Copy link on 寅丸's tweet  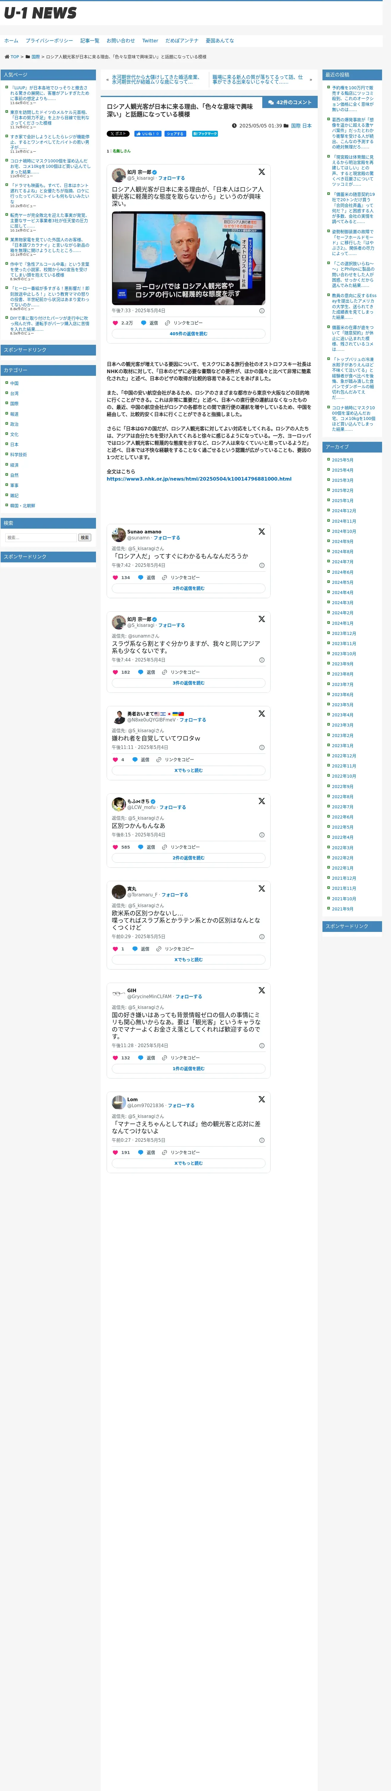pos(175,948)
